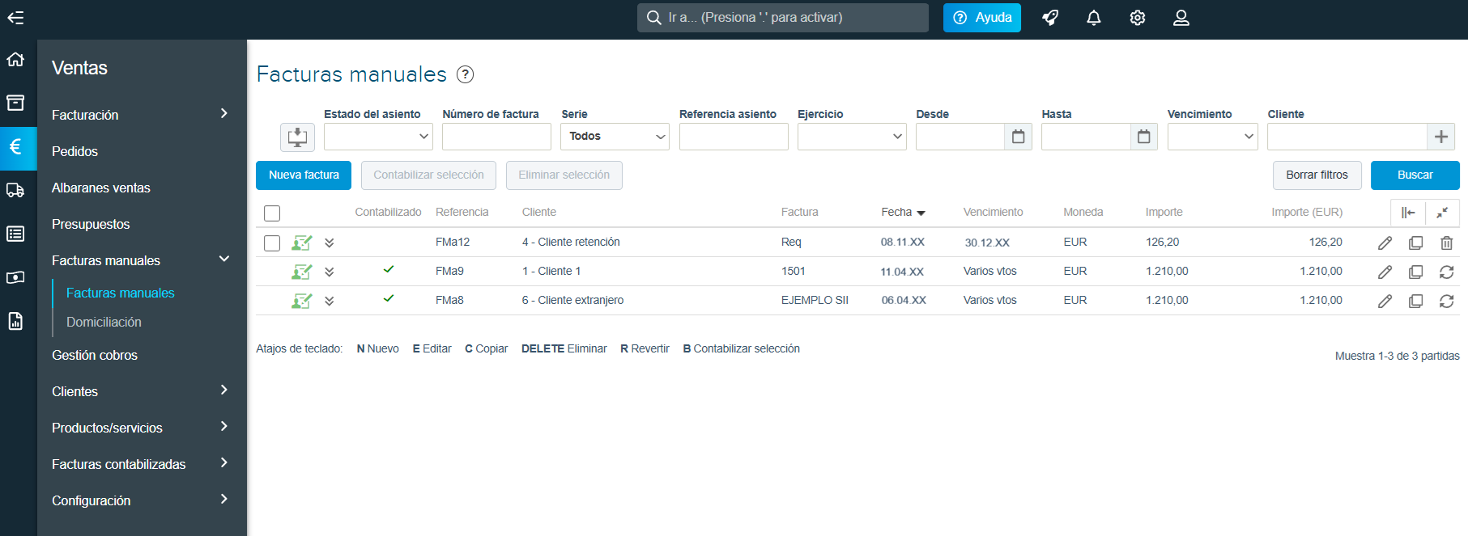
Task: Revert invoice FMa8 with the refresh icon
Action: point(1447,301)
